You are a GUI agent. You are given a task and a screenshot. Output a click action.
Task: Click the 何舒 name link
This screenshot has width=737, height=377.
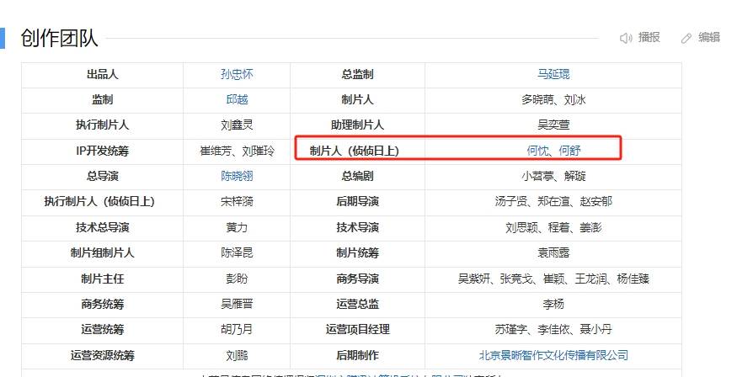pyautogui.click(x=570, y=151)
